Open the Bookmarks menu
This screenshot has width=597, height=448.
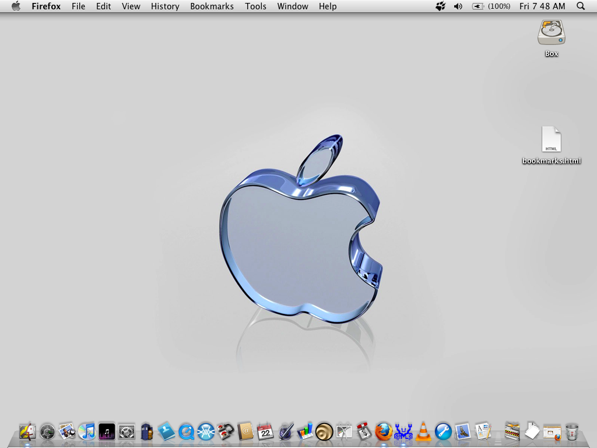point(212,6)
